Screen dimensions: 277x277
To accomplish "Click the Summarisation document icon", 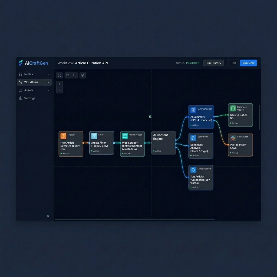I will coord(193,110).
